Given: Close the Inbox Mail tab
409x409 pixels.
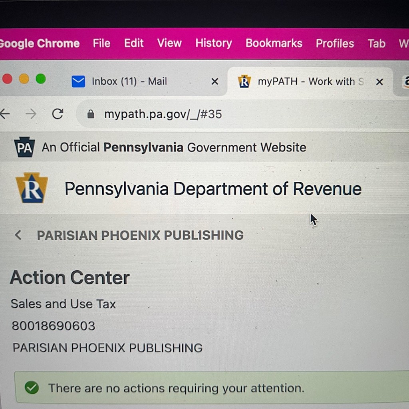Looking at the screenshot, I should point(214,81).
